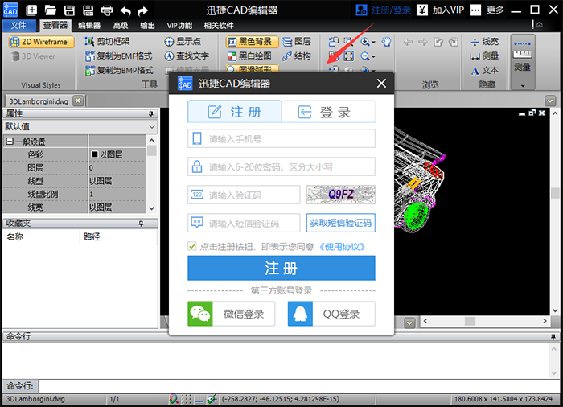Image resolution: width=563 pixels, height=407 pixels.
Task: Click the next view arrow icon
Action: coord(423,42)
